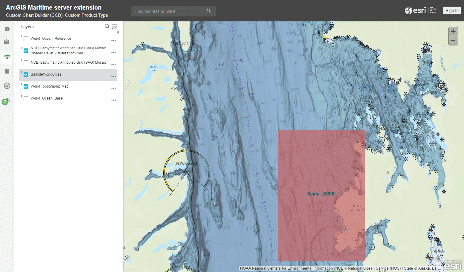This screenshot has height=272, width=464.
Task: Click the search magnifier in address box
Action: (x=209, y=11)
